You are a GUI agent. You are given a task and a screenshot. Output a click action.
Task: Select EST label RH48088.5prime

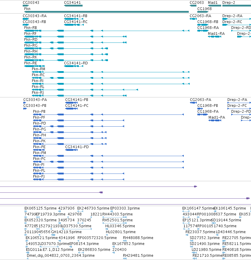point(138,238)
